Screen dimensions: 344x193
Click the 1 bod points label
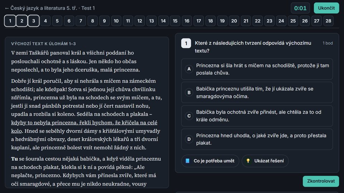328,43
